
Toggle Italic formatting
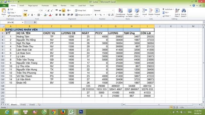[x=29, y=15]
